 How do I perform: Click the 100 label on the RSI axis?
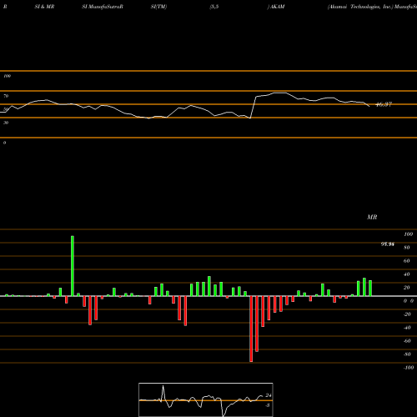[x=7, y=76]
